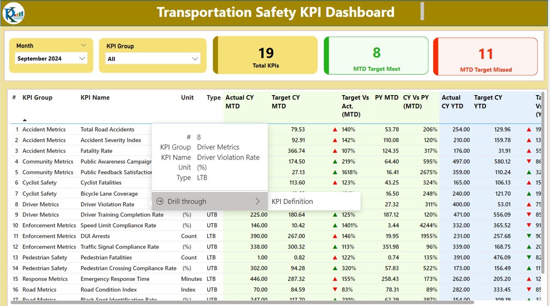Click the red up triangle in Total Road Accidents row
This screenshot has height=306, width=550.
click(335, 129)
